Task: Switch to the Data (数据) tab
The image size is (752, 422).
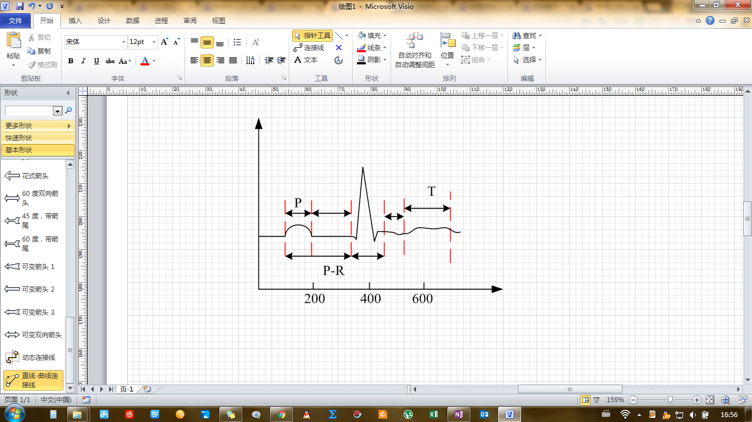Action: click(x=132, y=21)
